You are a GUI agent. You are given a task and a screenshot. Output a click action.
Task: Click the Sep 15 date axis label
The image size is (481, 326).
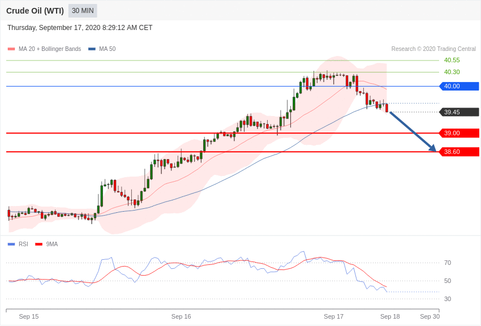tap(29, 316)
